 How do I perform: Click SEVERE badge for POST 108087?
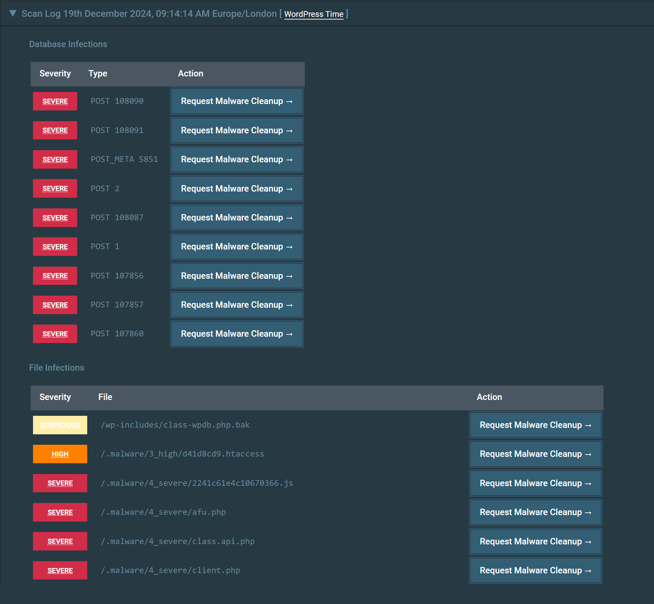tap(55, 218)
